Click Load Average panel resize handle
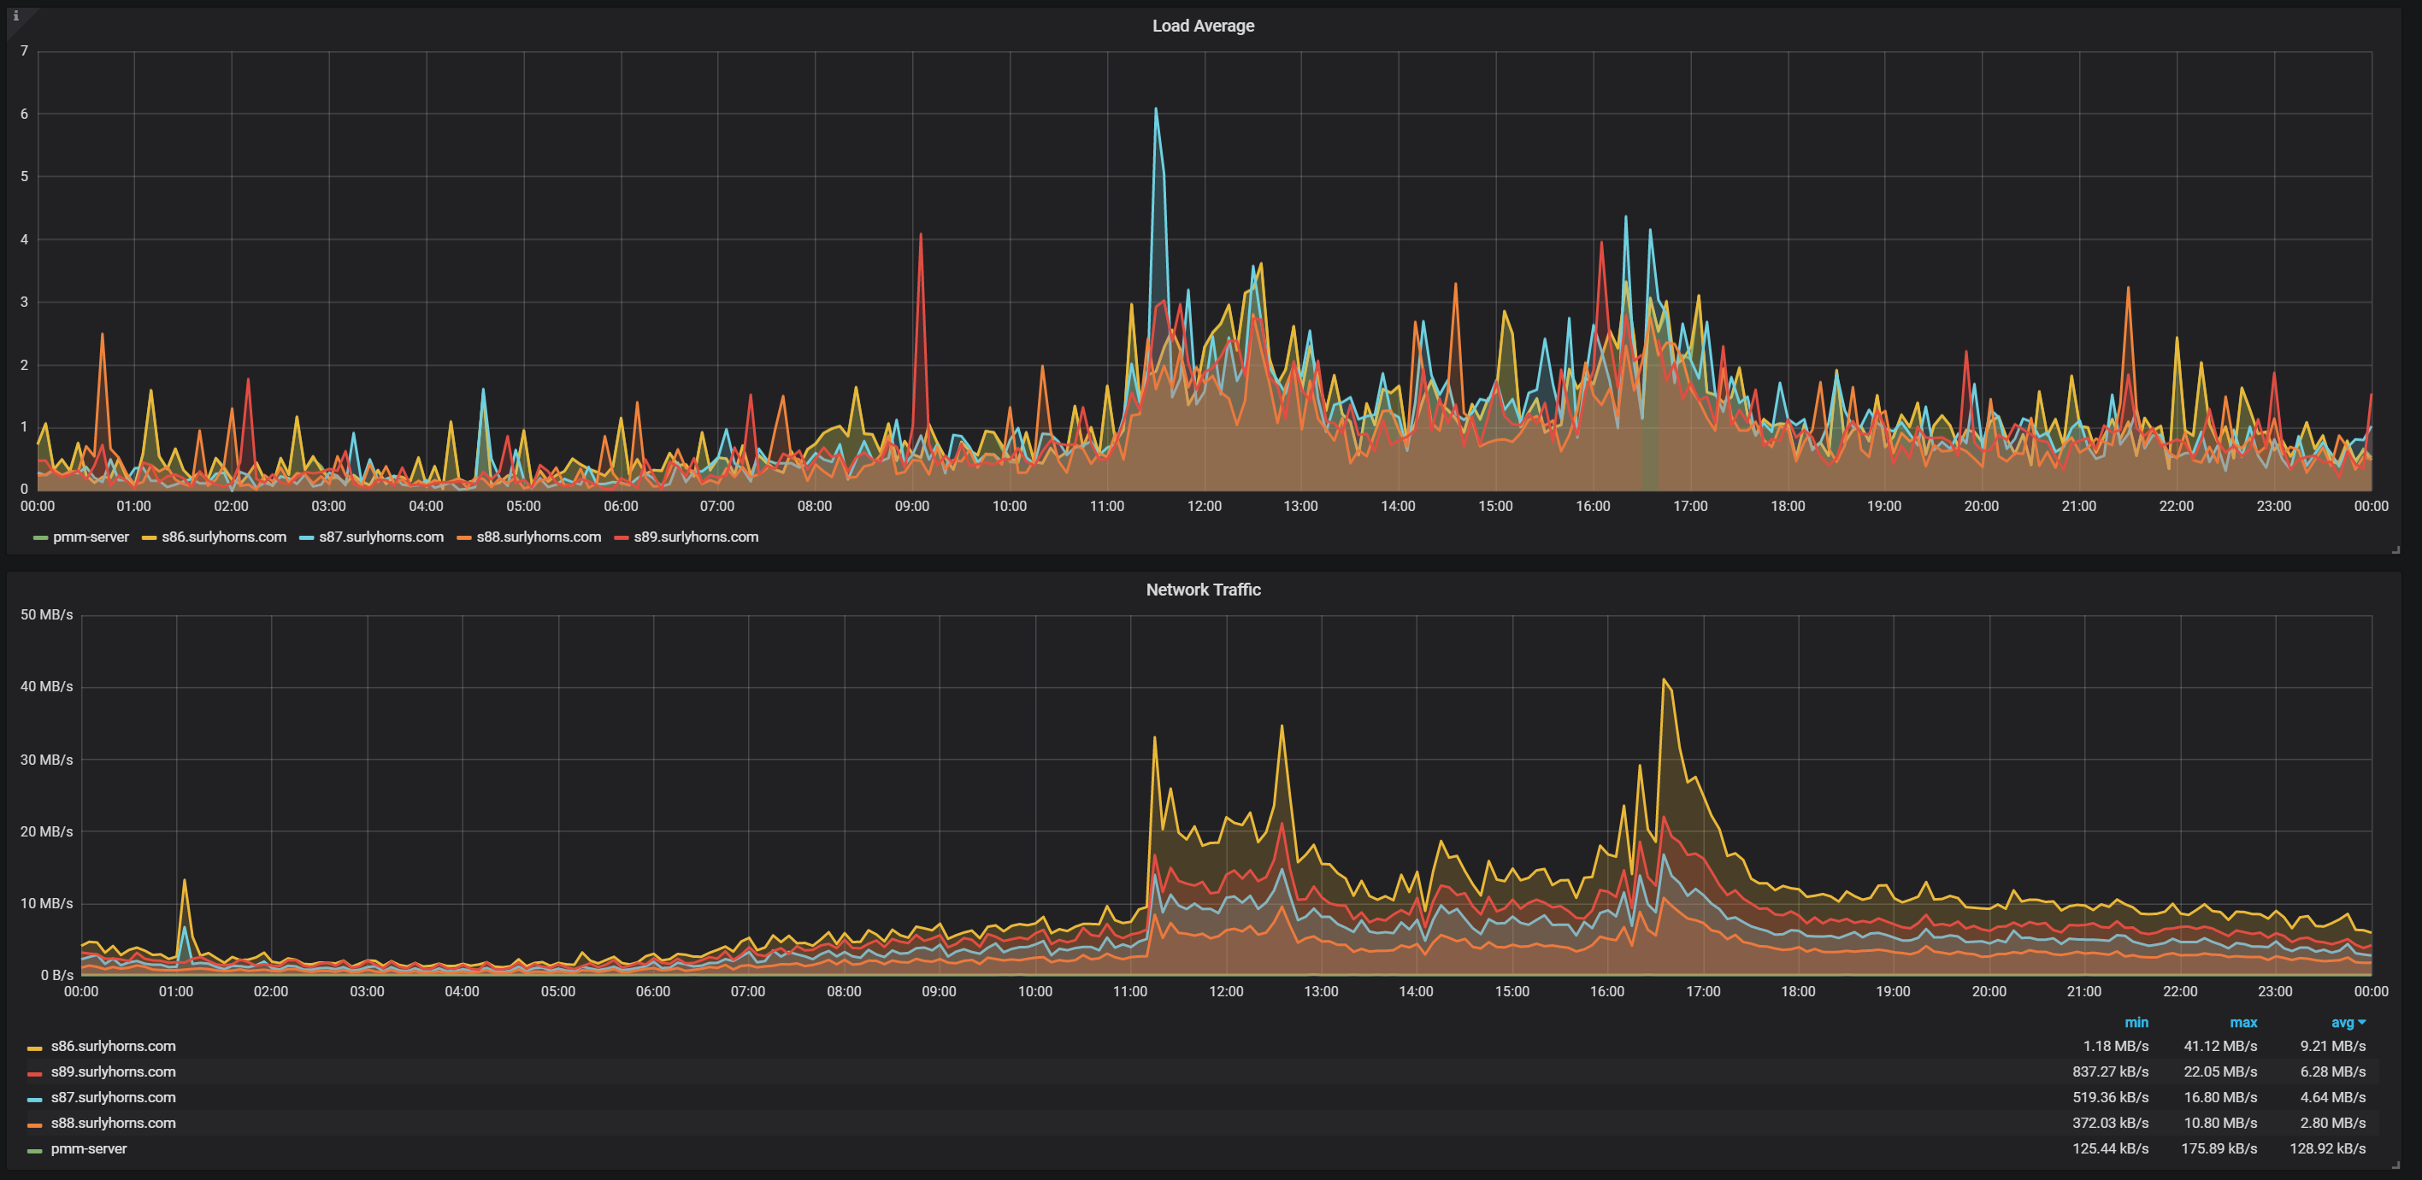Screen dimensions: 2422x1180 point(2395,549)
